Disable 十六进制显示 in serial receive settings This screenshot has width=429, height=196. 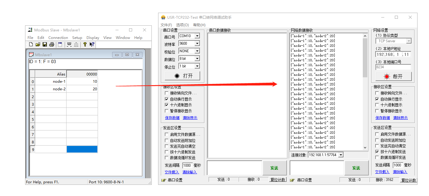167,105
